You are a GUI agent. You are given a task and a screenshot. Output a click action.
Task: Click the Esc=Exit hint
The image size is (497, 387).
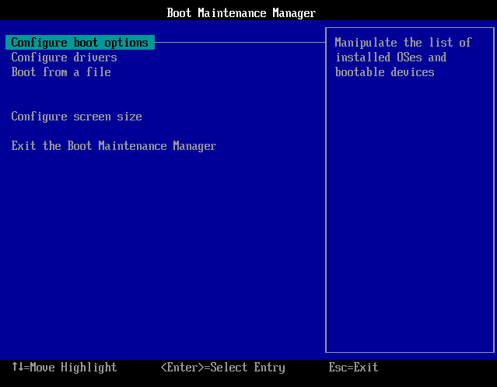353,368
